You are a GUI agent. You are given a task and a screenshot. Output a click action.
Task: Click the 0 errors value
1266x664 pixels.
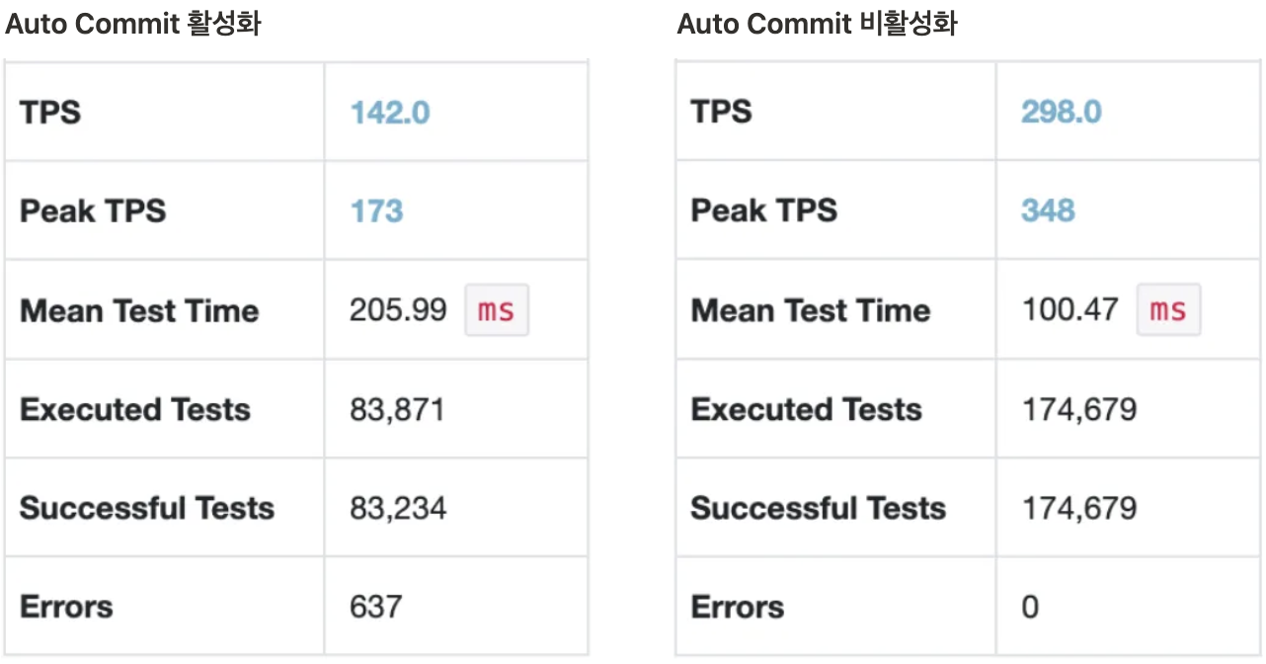click(1030, 607)
